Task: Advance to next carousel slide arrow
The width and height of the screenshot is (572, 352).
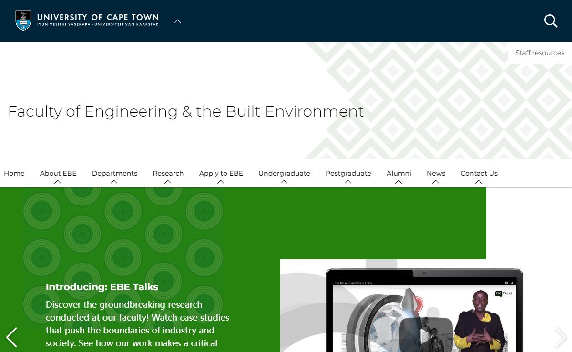Action: pyautogui.click(x=560, y=337)
